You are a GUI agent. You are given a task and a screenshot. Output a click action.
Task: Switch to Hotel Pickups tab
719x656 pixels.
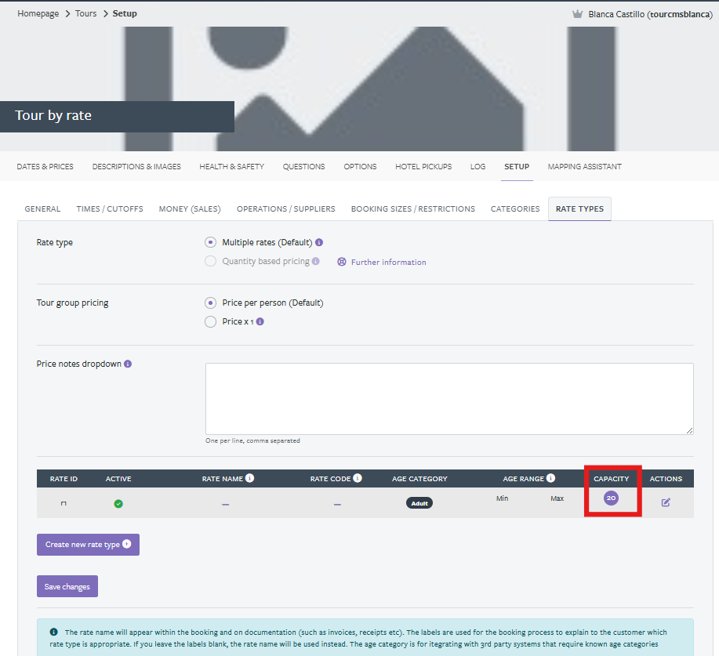[x=423, y=166]
